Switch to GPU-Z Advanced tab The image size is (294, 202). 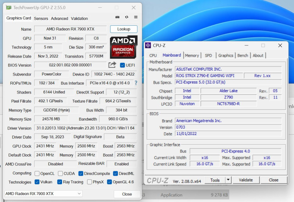60,18
